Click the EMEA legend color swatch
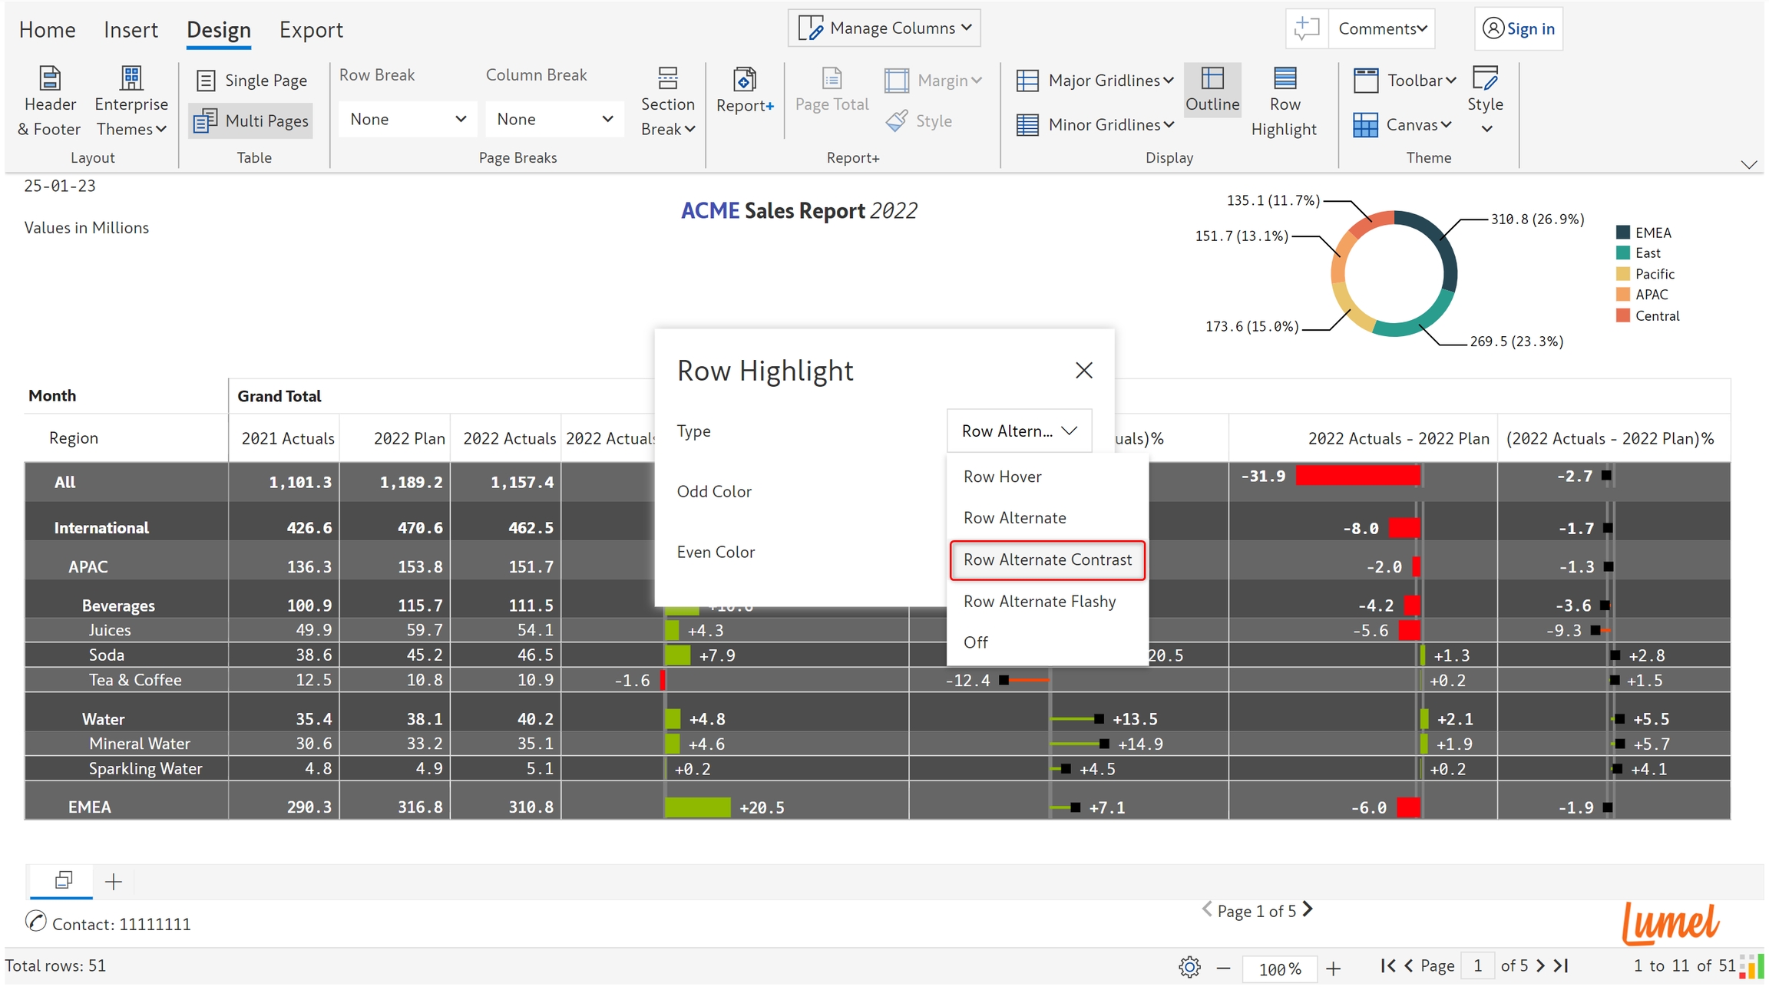 pos(1622,233)
